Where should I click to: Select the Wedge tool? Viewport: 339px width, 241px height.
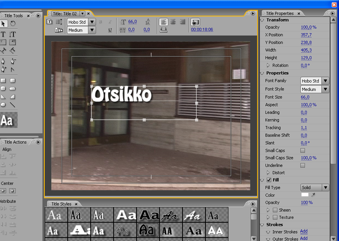point(3,97)
